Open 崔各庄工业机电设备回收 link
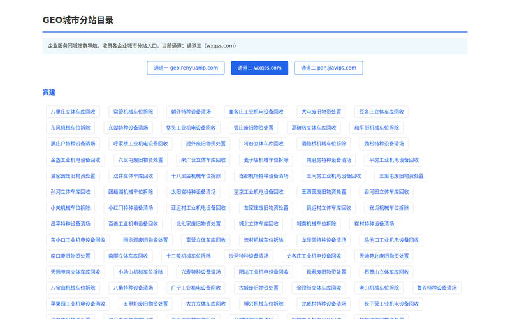This screenshot has height=319, width=510. [256, 112]
